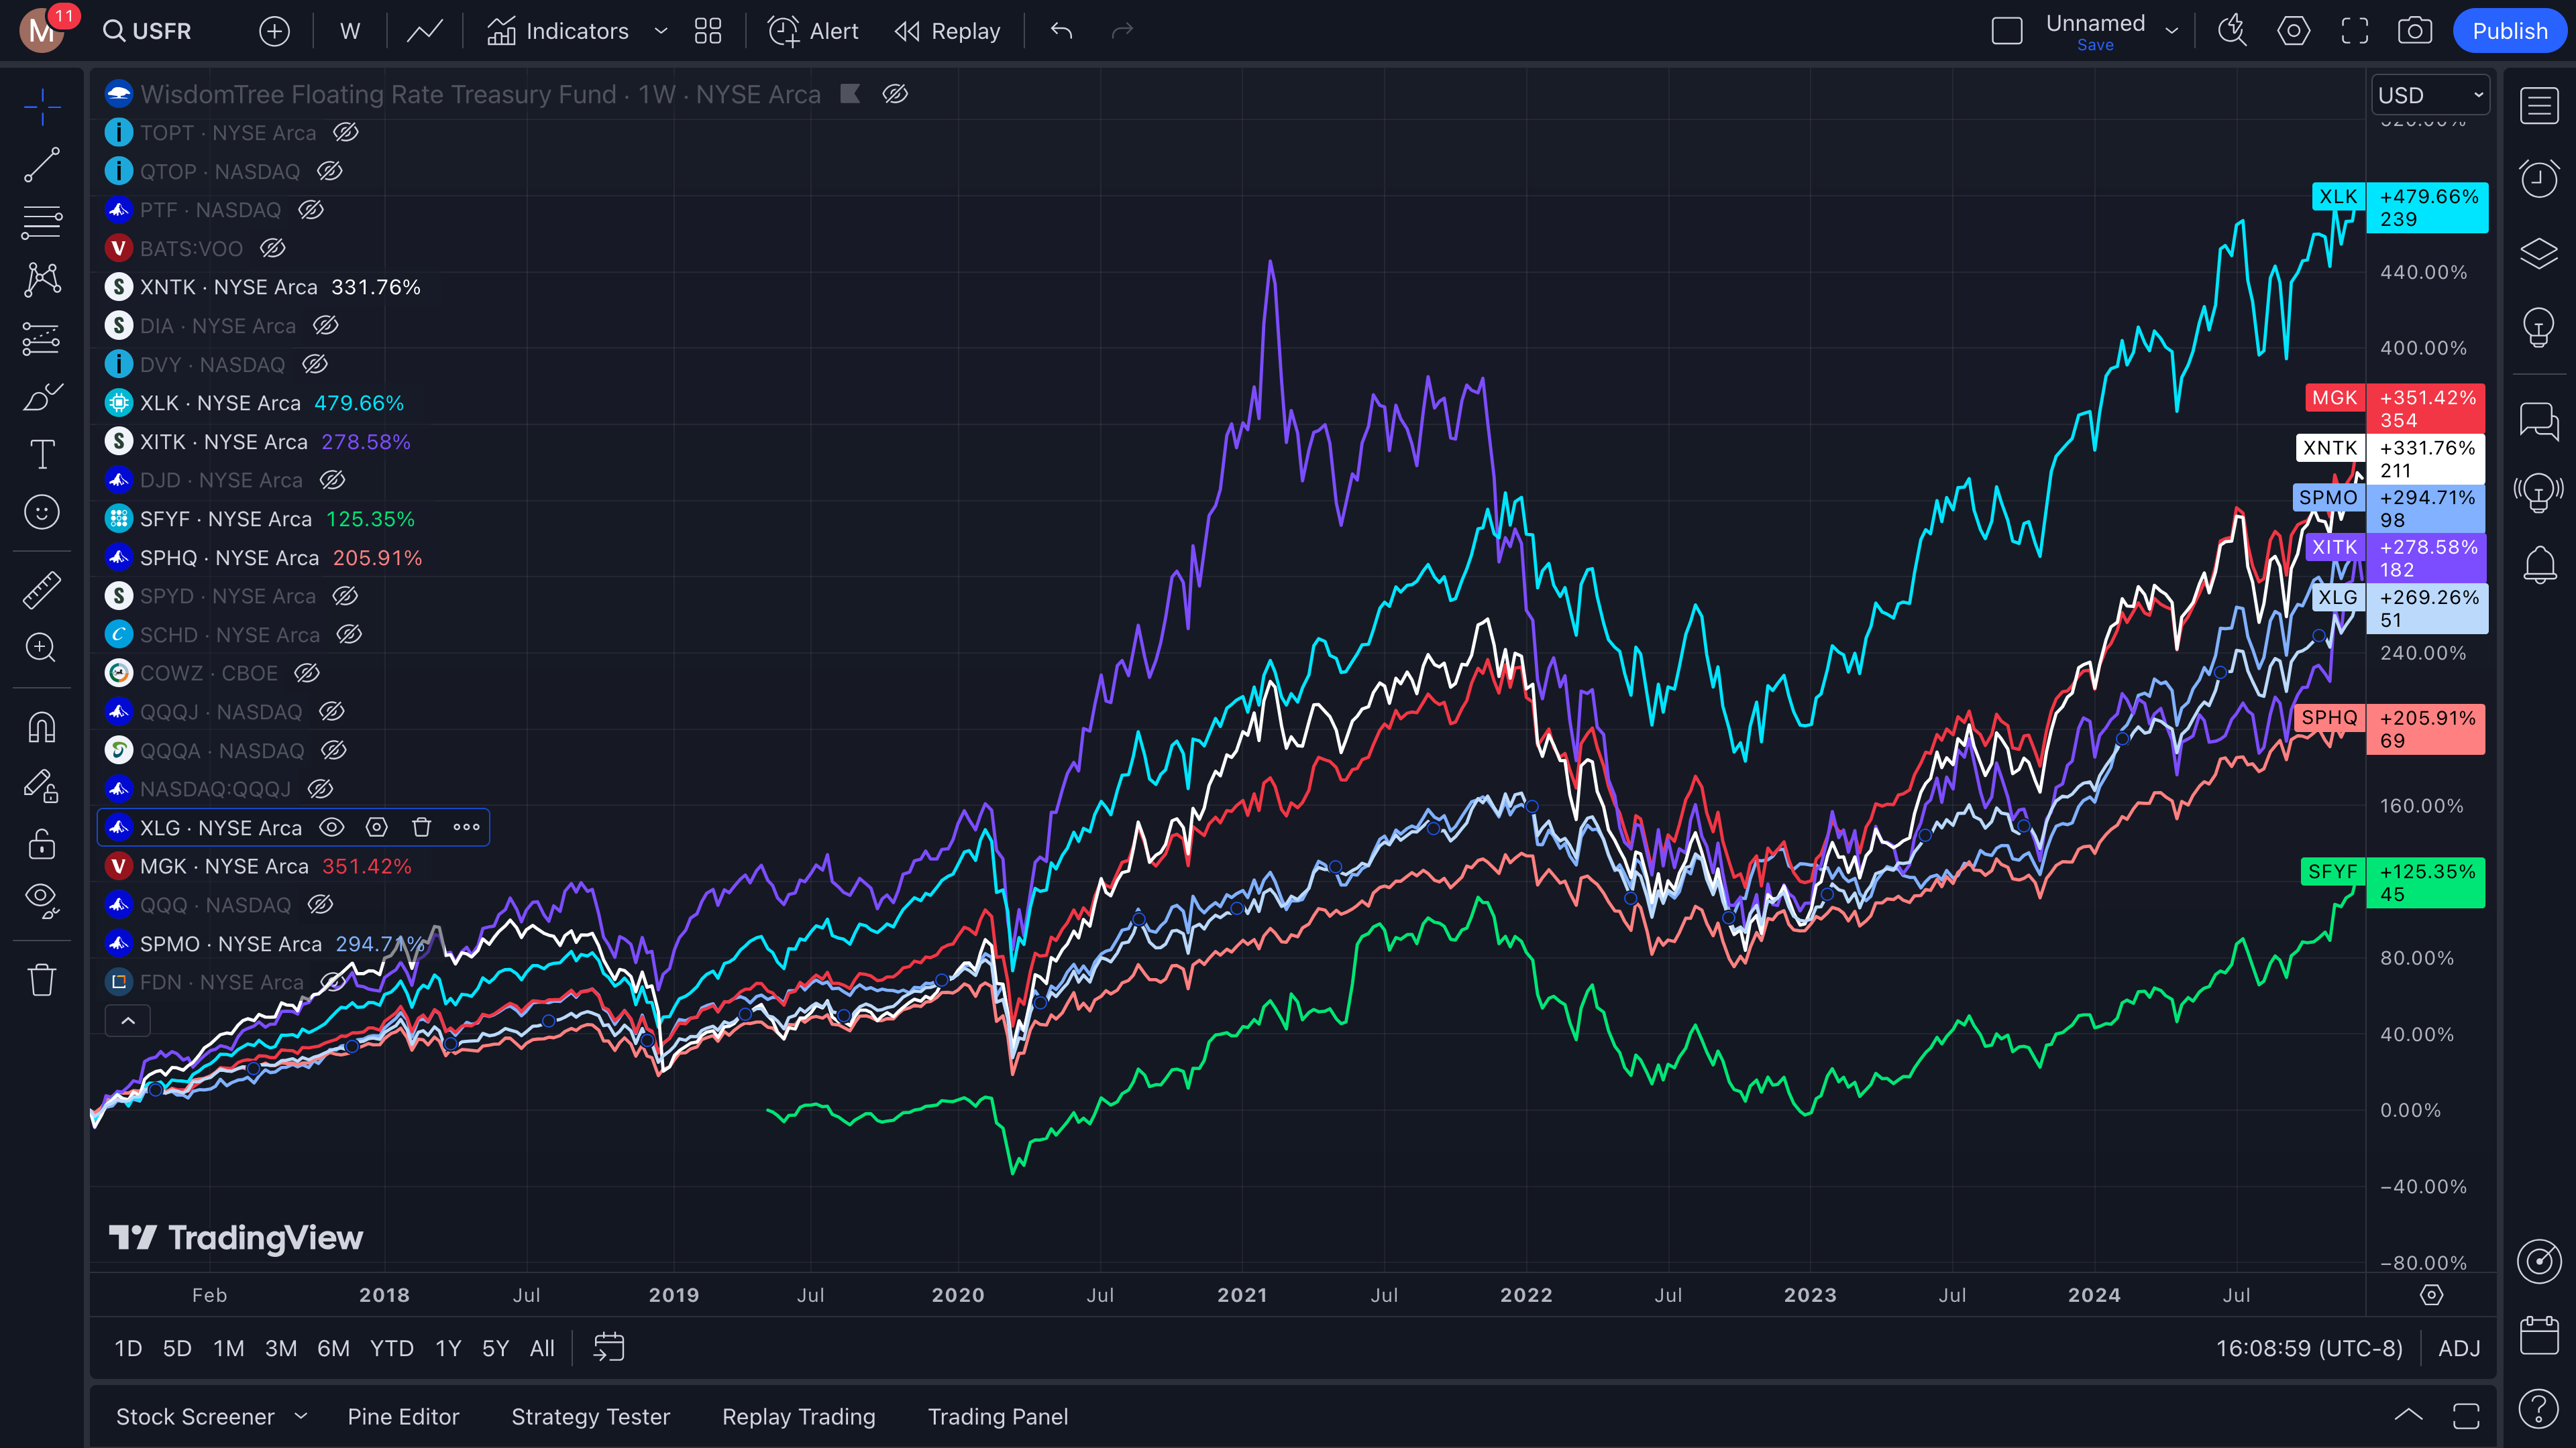Select the crosshair cursor tool
2576x1448 pixels.
(42, 107)
